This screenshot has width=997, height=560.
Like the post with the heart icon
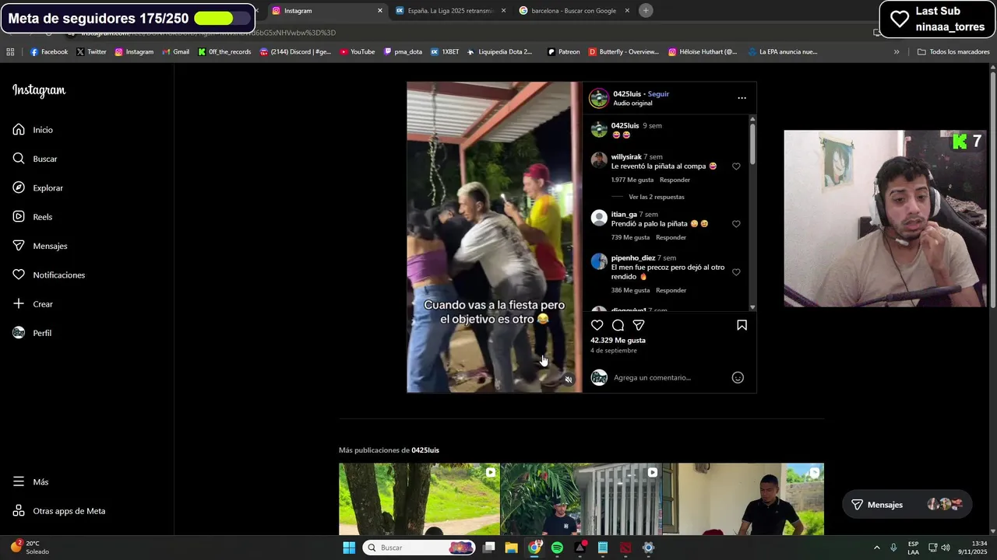pos(597,325)
